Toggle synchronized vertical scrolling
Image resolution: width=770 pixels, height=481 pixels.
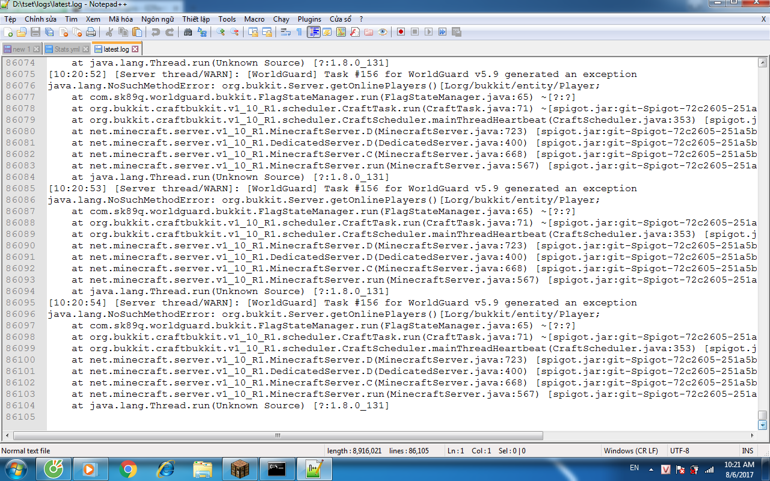pyautogui.click(x=253, y=32)
